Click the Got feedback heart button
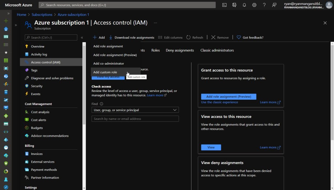This screenshot has height=190, width=334. (250, 37)
